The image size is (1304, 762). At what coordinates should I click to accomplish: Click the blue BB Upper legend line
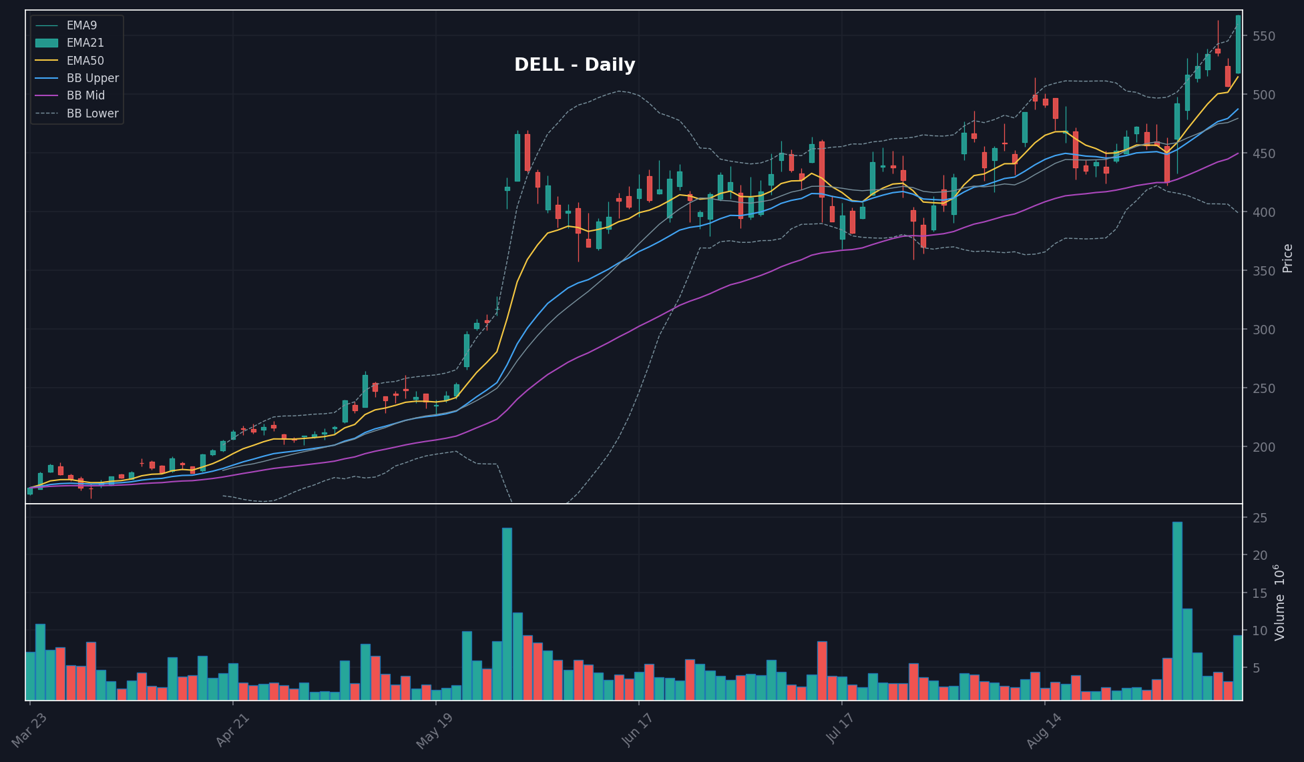(47, 78)
